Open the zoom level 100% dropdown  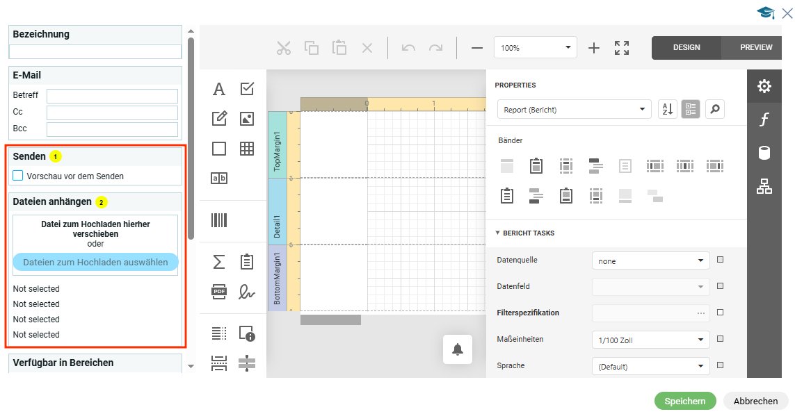click(x=535, y=48)
